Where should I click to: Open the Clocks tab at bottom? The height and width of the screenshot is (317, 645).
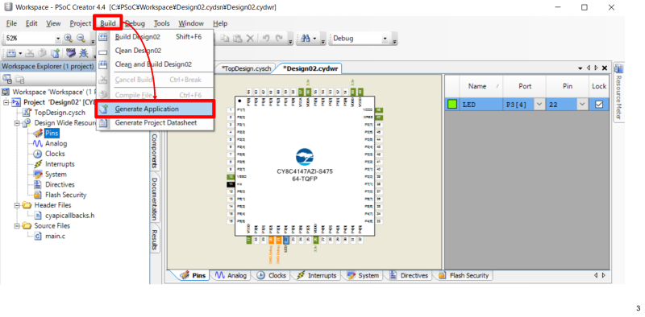(272, 275)
